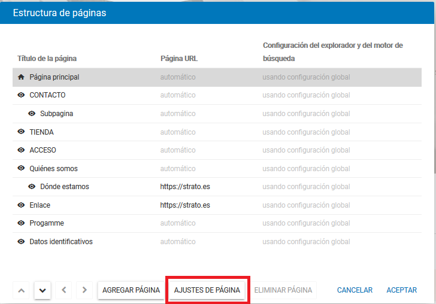436x304 pixels.
Task: Toggle visibility eye for TIENDA page
Action: coord(21,132)
